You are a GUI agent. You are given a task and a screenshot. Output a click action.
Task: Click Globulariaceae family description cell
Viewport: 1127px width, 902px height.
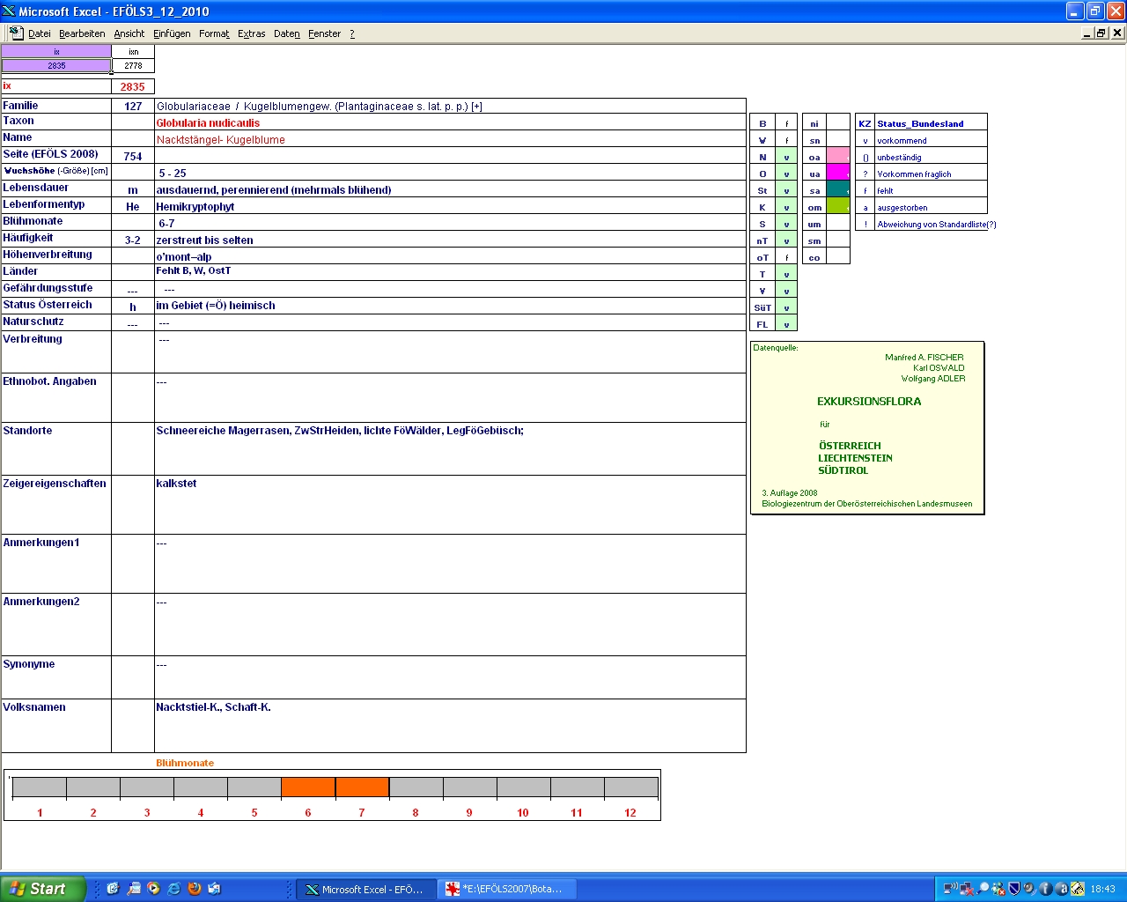point(450,107)
